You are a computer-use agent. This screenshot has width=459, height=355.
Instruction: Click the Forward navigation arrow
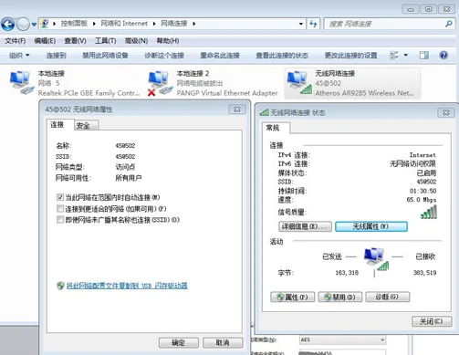coord(23,24)
